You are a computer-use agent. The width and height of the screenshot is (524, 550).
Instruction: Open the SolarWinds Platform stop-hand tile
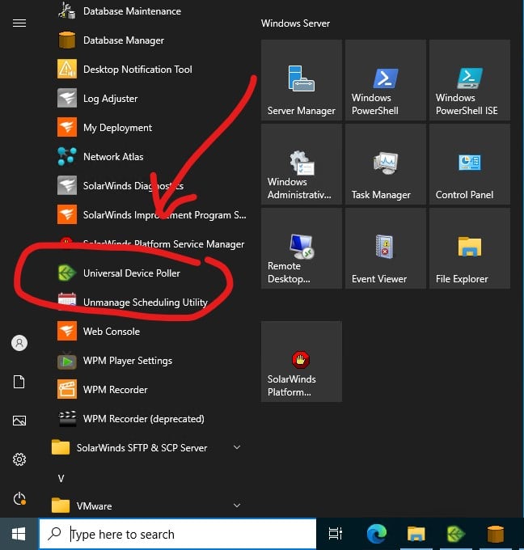click(302, 362)
